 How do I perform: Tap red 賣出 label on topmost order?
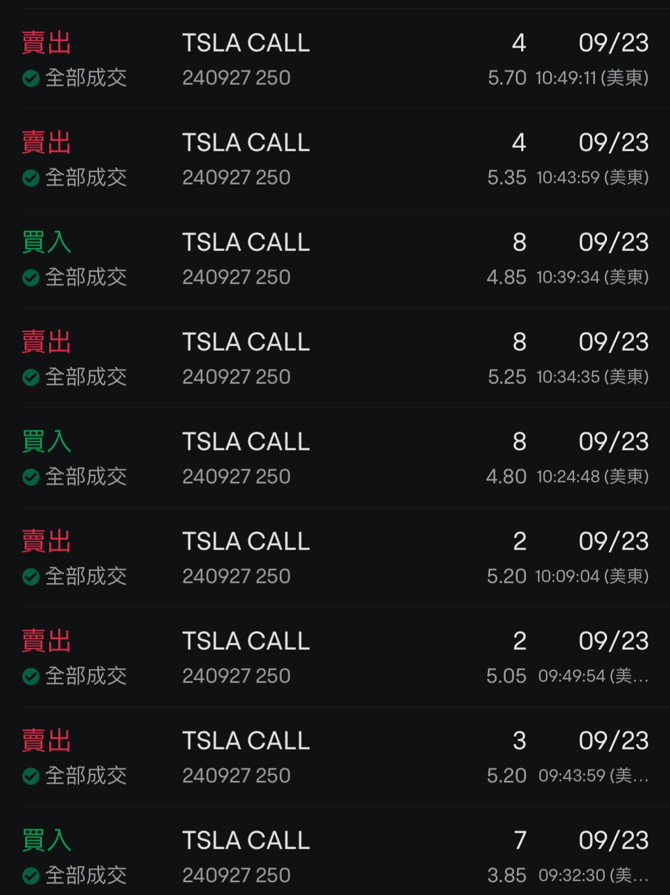click(x=46, y=43)
